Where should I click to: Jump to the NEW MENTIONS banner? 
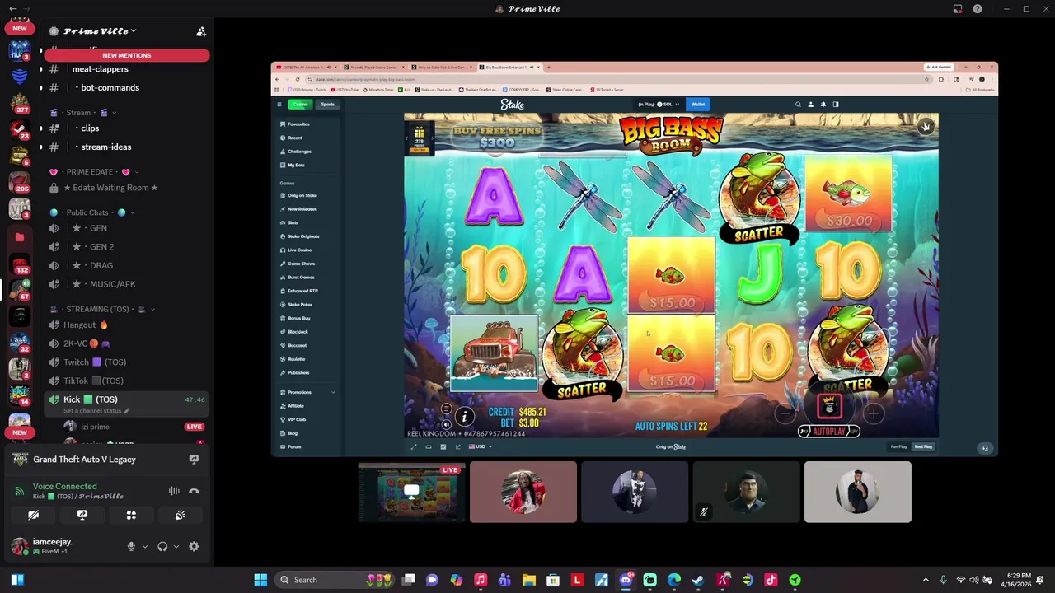(127, 55)
